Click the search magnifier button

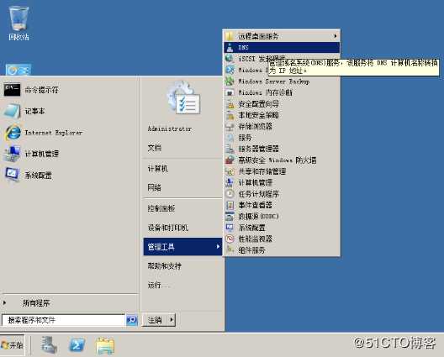(132, 320)
